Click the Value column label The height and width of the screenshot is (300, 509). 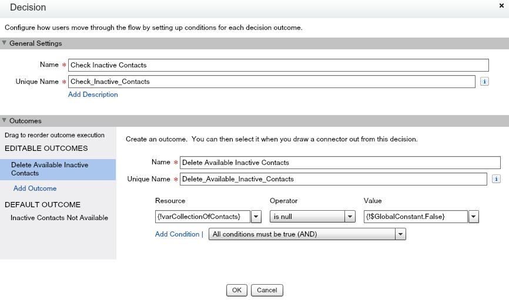pyautogui.click(x=372, y=201)
